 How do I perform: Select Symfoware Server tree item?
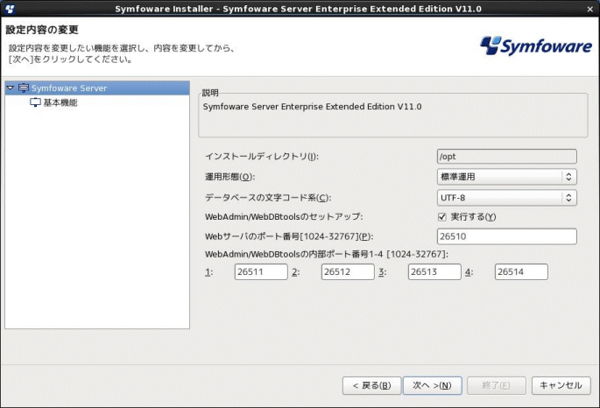(x=97, y=88)
